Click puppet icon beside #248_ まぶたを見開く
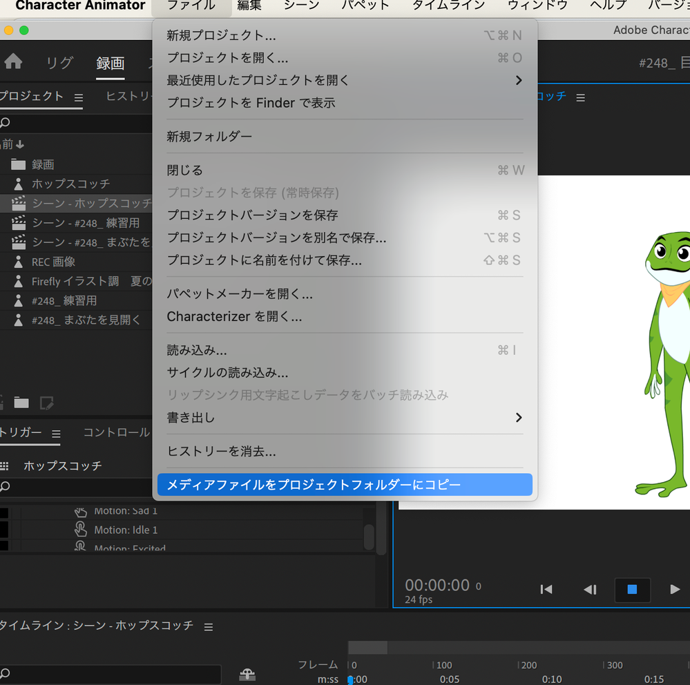This screenshot has width=690, height=685. tap(18, 320)
